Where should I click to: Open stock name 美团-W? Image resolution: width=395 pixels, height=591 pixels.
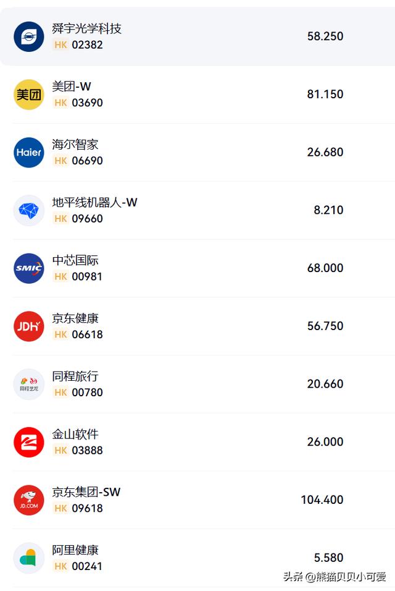(72, 87)
